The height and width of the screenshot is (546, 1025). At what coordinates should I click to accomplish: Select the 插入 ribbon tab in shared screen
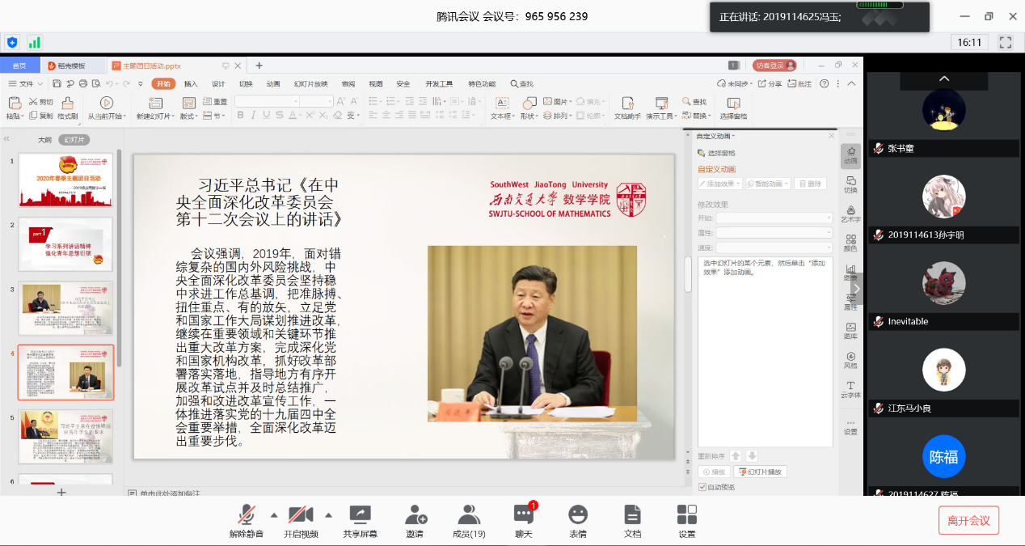click(191, 84)
